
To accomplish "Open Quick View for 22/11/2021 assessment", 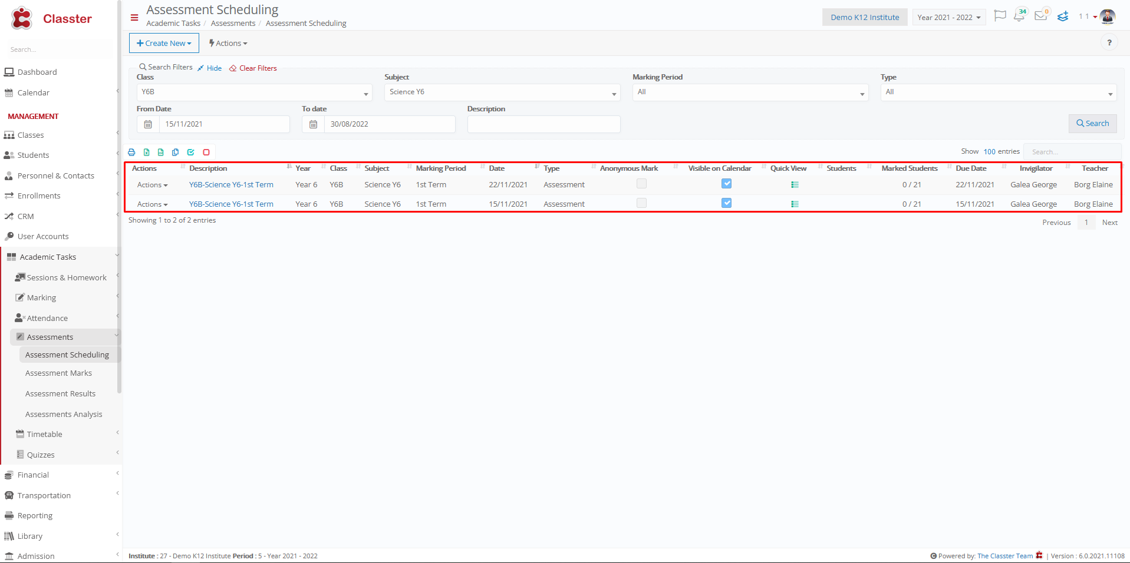I will (x=795, y=185).
